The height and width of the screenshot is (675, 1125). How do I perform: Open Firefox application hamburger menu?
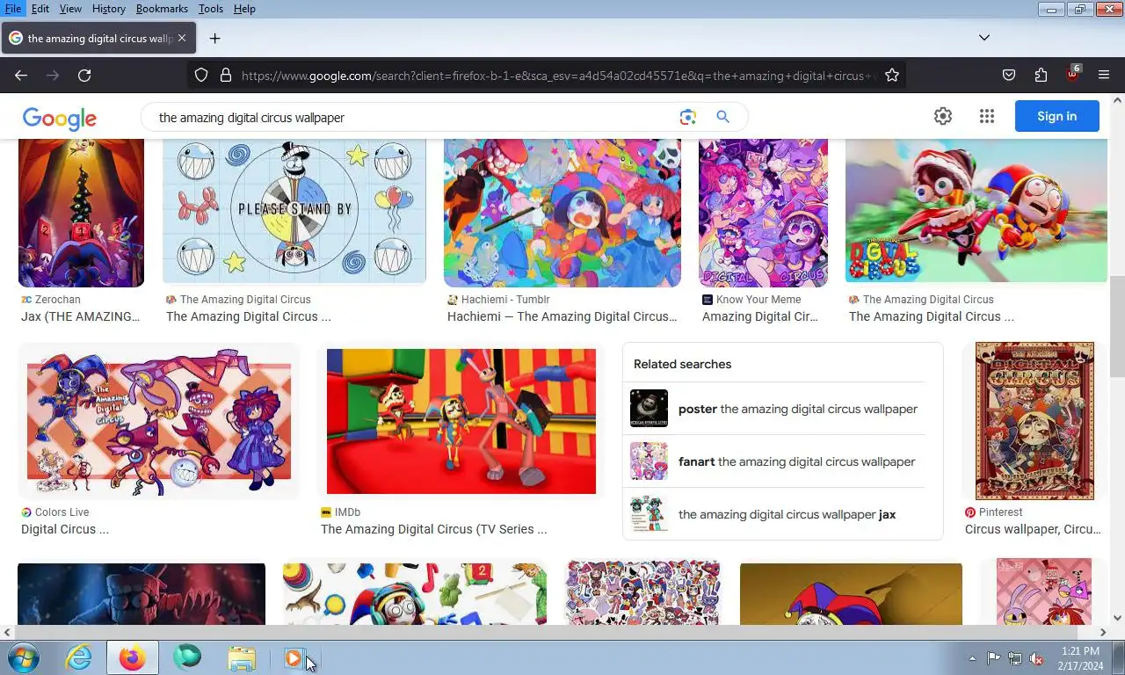click(1104, 76)
